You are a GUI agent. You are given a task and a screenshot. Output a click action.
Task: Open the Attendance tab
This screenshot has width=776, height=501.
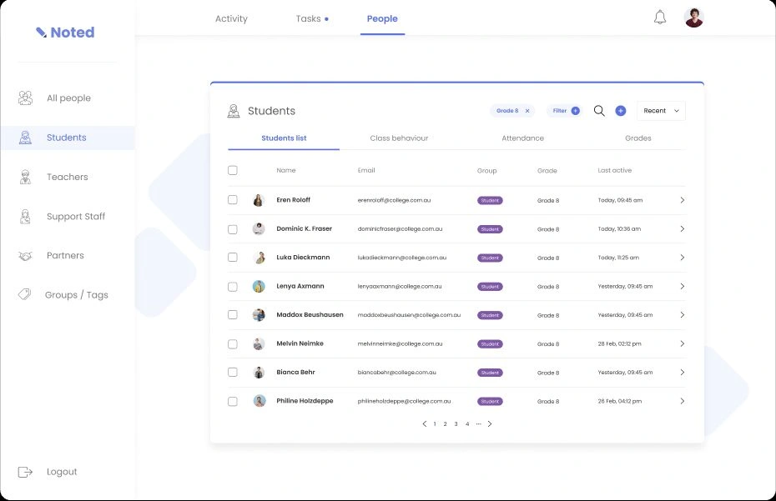click(522, 138)
